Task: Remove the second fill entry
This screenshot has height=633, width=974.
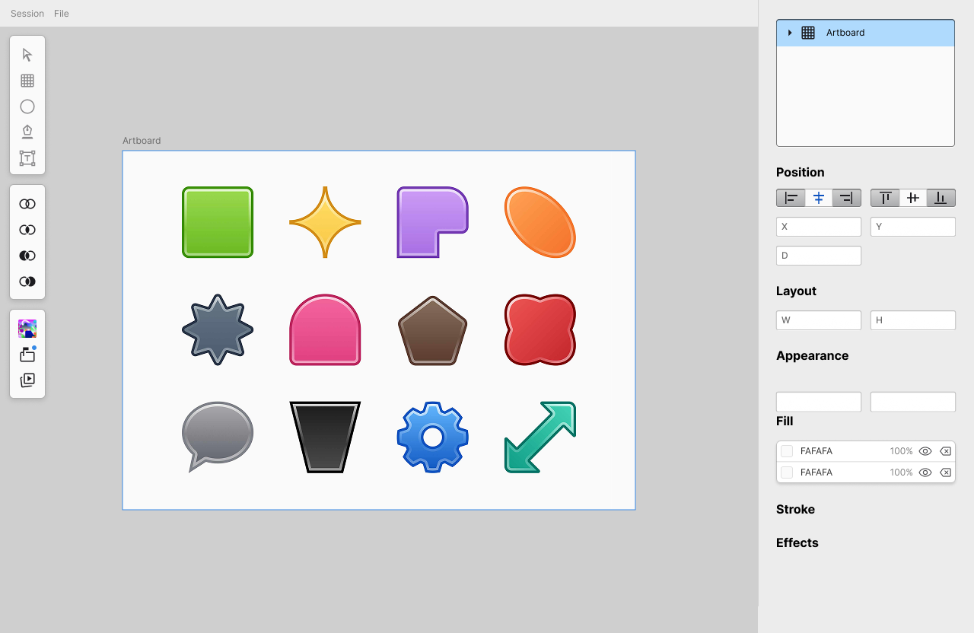Action: pos(945,472)
